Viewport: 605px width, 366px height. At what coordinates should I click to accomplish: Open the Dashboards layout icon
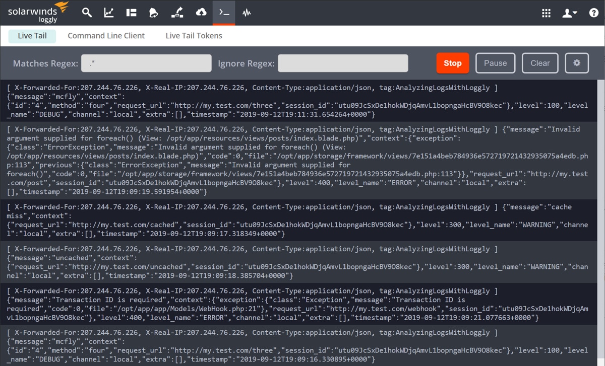[132, 13]
